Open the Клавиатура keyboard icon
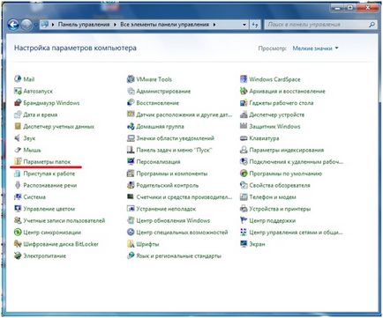The width and height of the screenshot is (383, 318). (244, 138)
